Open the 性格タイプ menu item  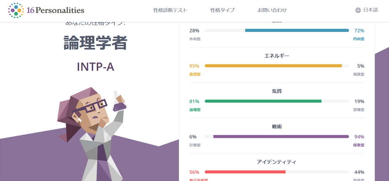[x=223, y=10]
